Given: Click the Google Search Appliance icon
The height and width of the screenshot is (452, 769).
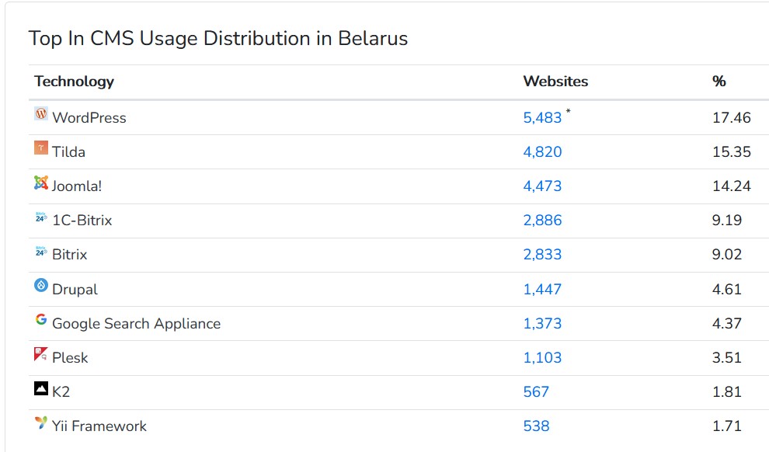Looking at the screenshot, I should [x=41, y=320].
